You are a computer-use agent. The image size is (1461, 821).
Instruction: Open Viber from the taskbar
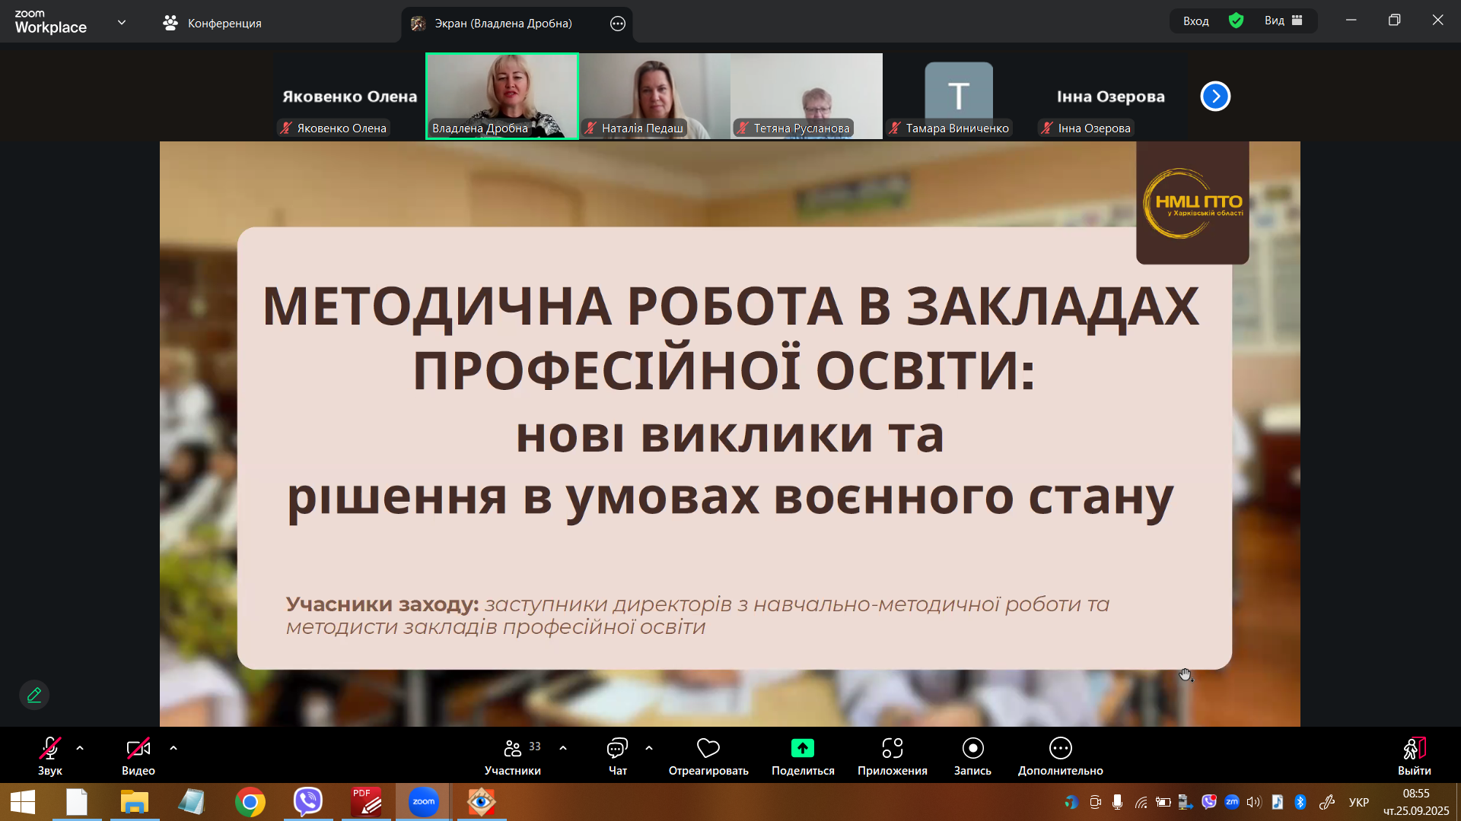(x=308, y=801)
